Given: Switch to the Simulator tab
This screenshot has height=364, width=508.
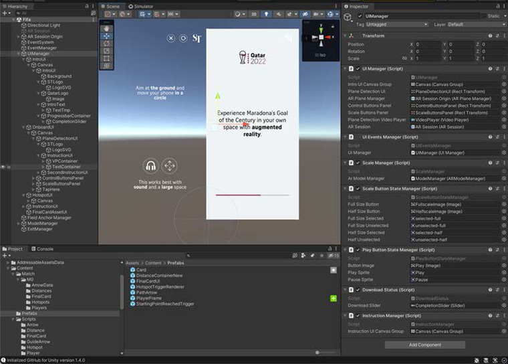Looking at the screenshot, I should pos(141,6).
